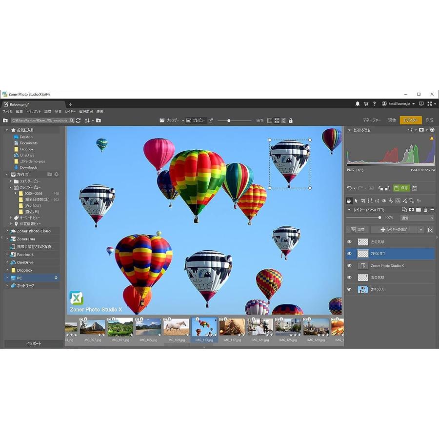
Task: Click the Save As disk icon
Action: point(415,188)
